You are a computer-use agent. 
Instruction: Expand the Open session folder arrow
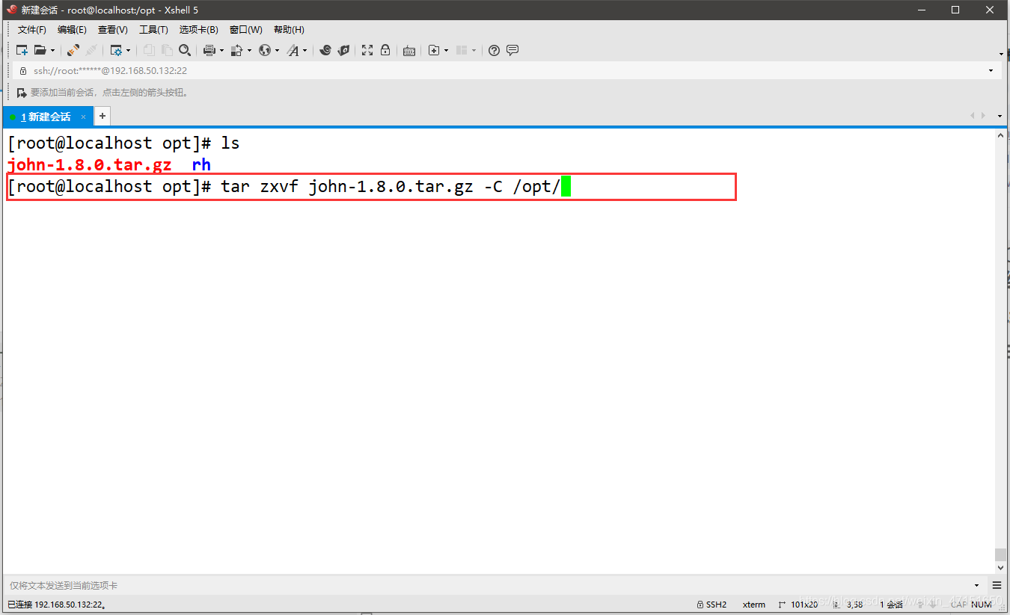[52, 51]
